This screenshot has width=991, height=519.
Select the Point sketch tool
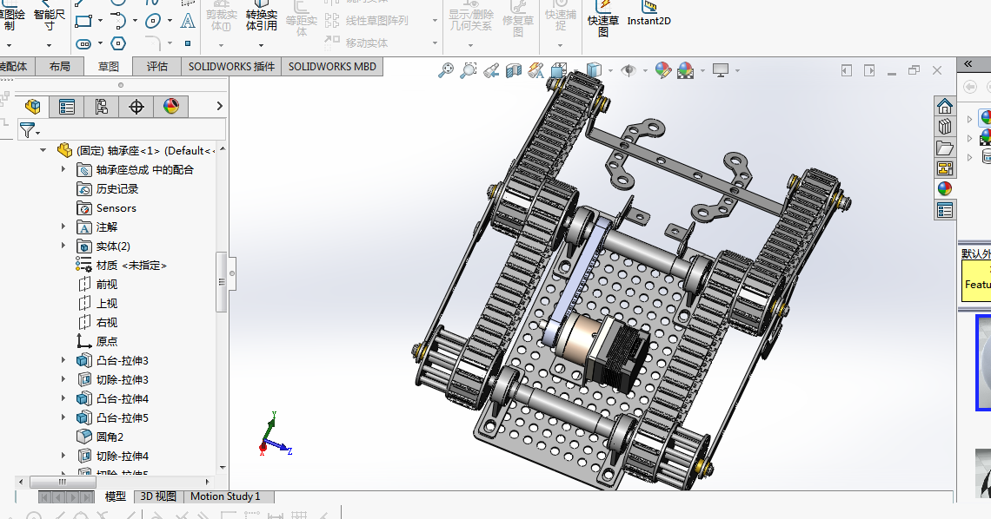(188, 43)
